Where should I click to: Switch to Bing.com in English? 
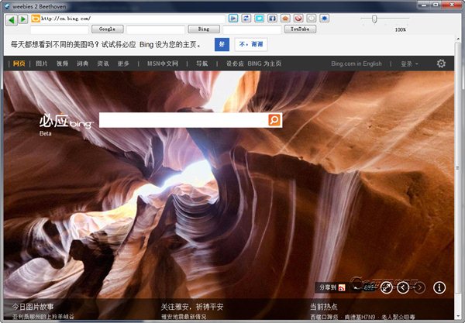coord(356,64)
